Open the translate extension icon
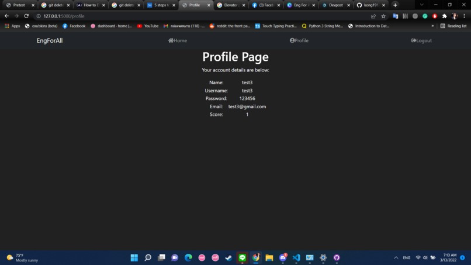Screen dimensions: 471x265 tap(395, 16)
